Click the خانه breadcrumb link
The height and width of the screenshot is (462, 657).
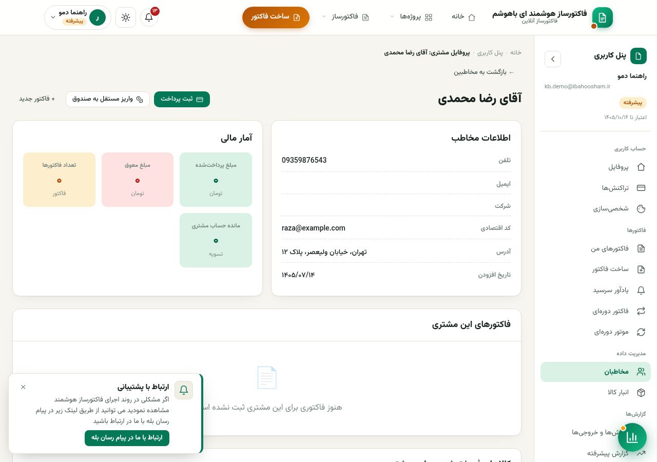click(516, 52)
